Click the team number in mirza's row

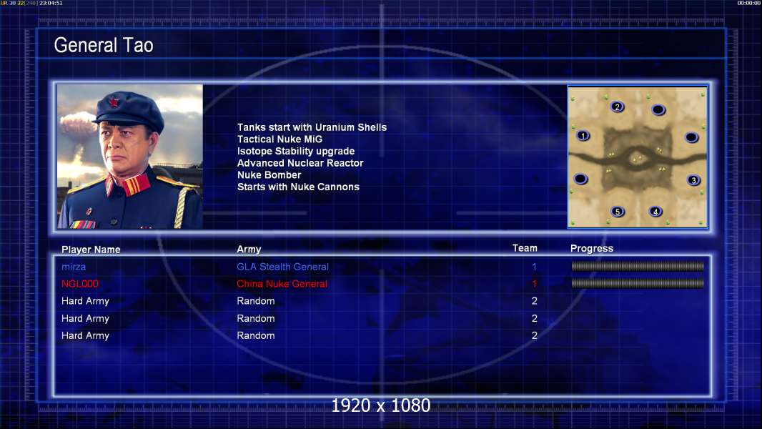click(534, 267)
